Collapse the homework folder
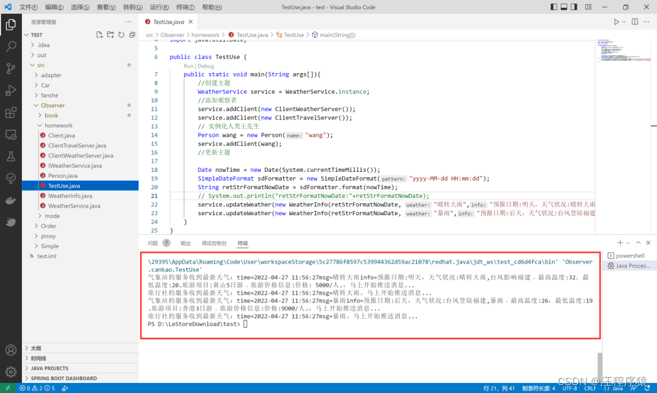657x393 pixels. click(x=80, y=125)
